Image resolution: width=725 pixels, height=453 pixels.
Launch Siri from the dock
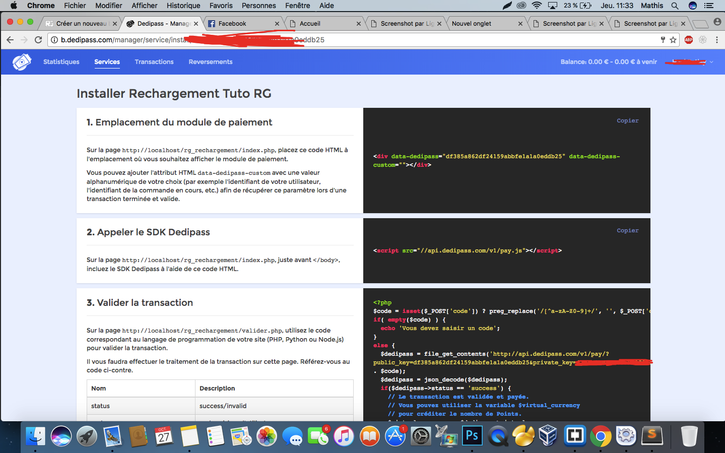pyautogui.click(x=61, y=436)
